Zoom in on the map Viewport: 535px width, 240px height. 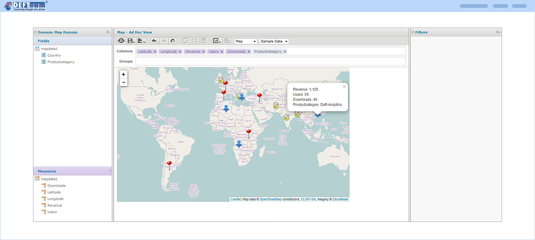click(123, 75)
